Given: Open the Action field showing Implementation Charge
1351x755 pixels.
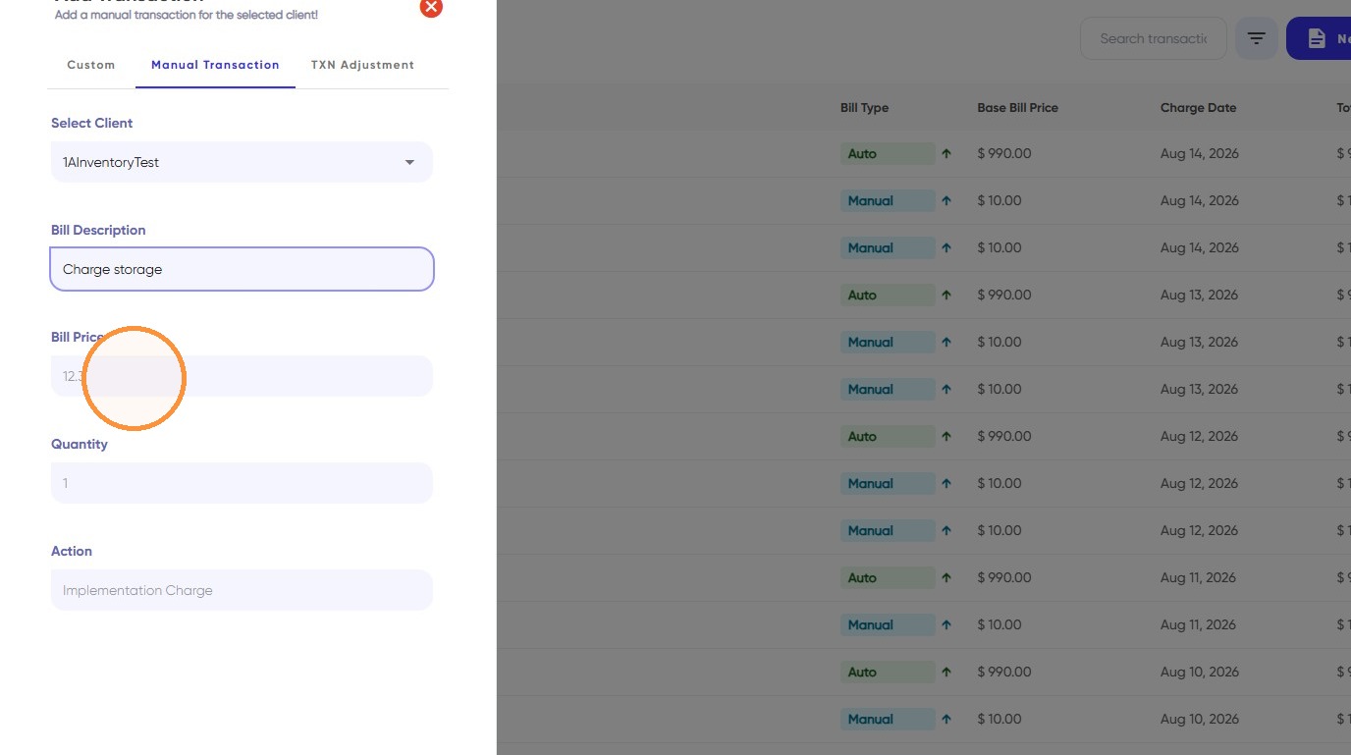Looking at the screenshot, I should (242, 590).
